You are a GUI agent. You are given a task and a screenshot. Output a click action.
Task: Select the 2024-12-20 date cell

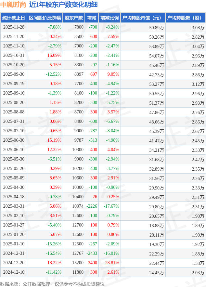coord(13,263)
